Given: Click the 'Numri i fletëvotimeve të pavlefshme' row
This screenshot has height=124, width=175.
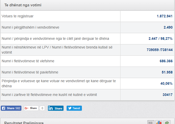Looking at the screenshot, I should (87, 72).
